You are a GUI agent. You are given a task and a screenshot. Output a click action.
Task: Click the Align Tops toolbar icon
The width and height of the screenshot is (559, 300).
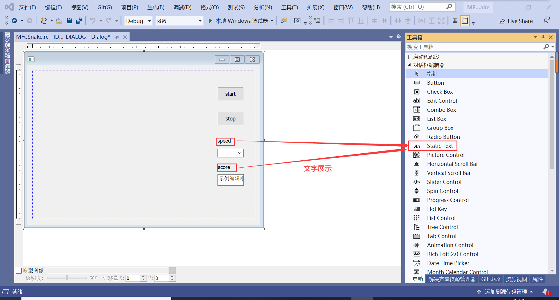[x=351, y=21]
